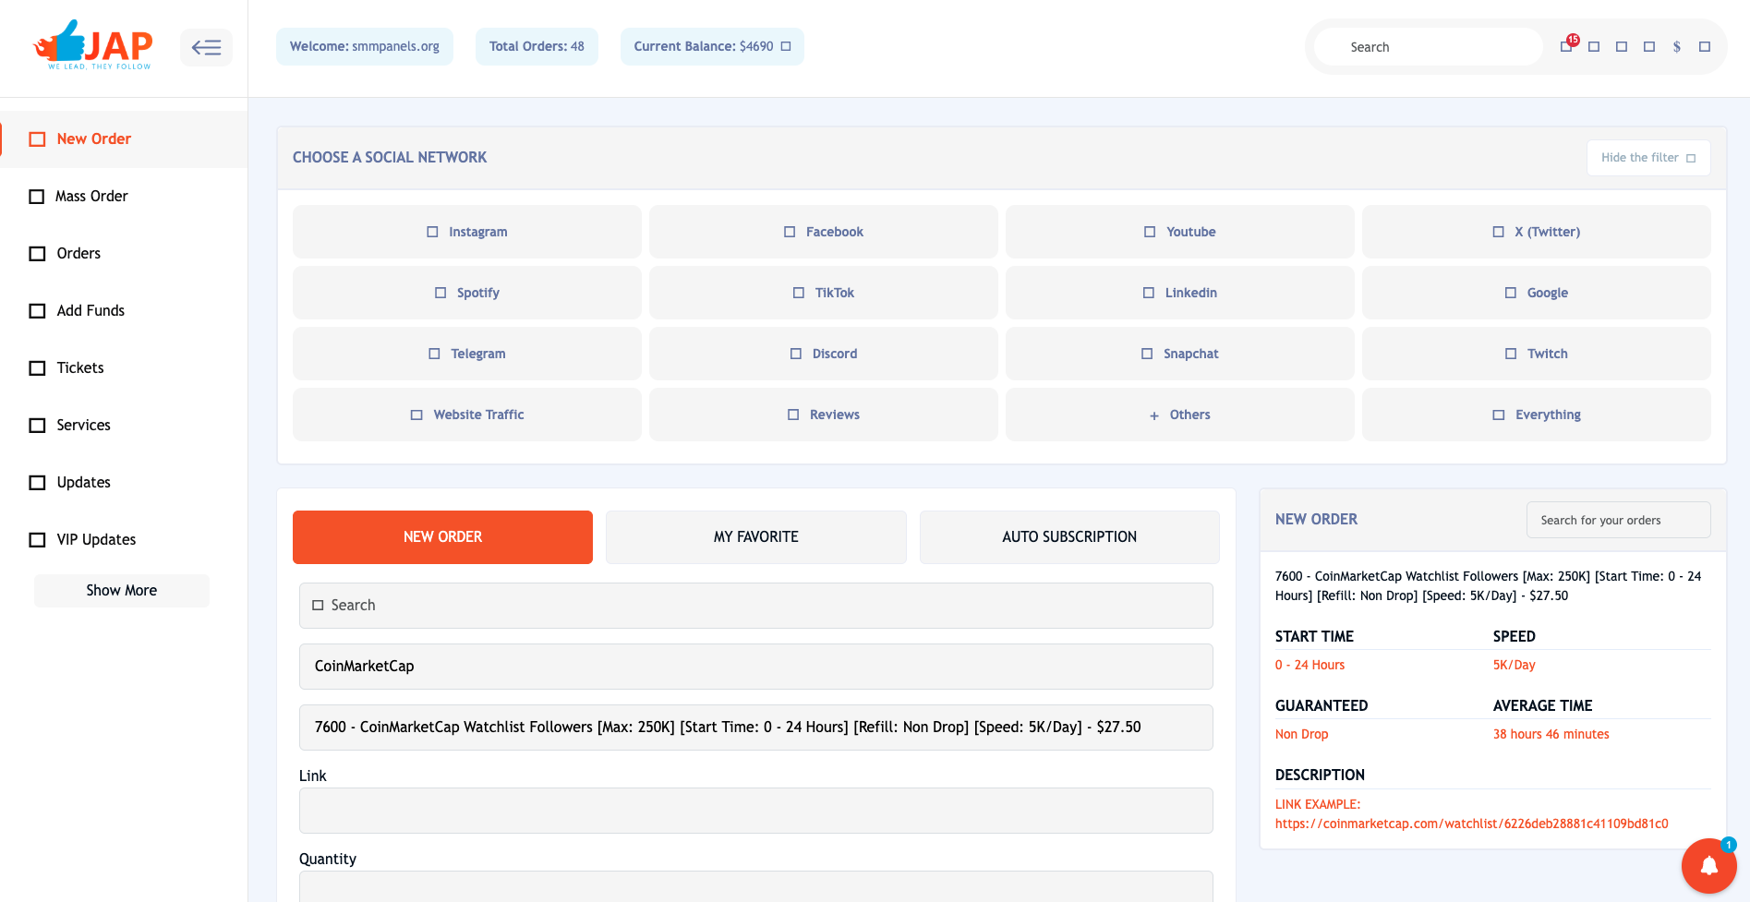The image size is (1750, 902).
Task: Expand sidebar with Show More
Action: tap(122, 591)
